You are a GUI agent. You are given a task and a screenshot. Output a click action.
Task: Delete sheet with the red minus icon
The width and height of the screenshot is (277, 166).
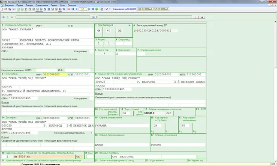[69, 9]
